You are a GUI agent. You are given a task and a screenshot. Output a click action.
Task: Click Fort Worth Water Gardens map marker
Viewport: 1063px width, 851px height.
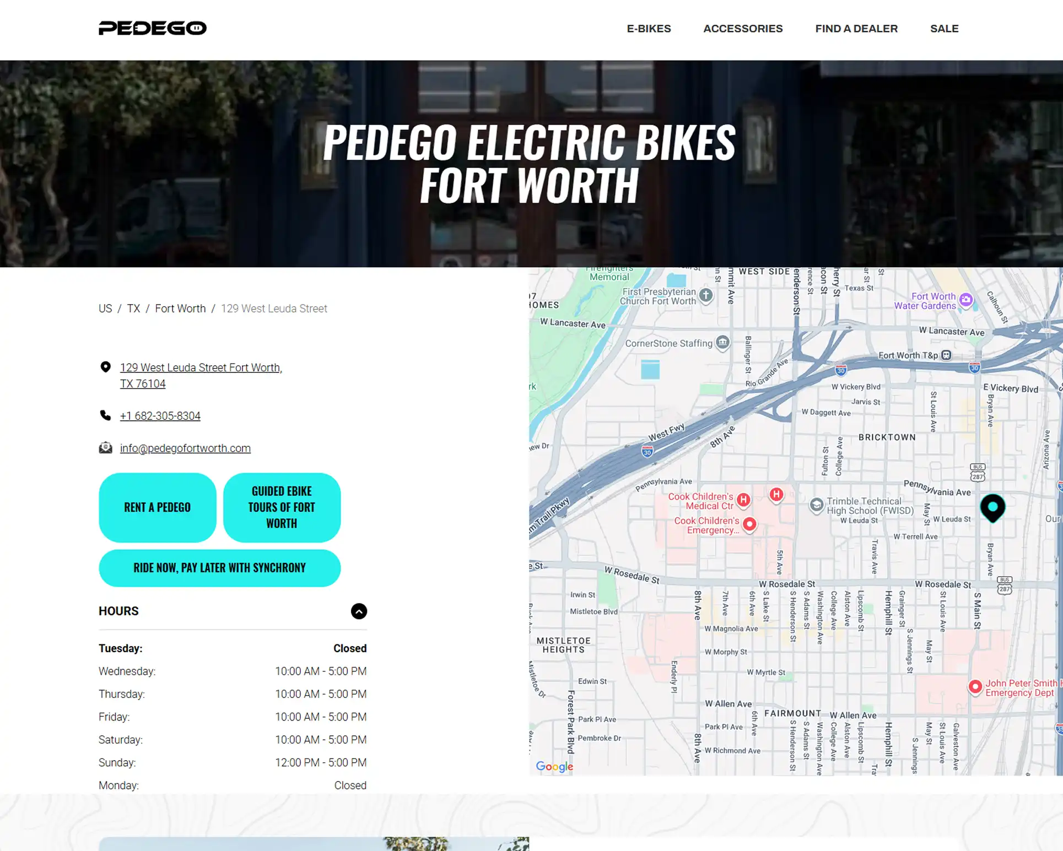(x=965, y=300)
